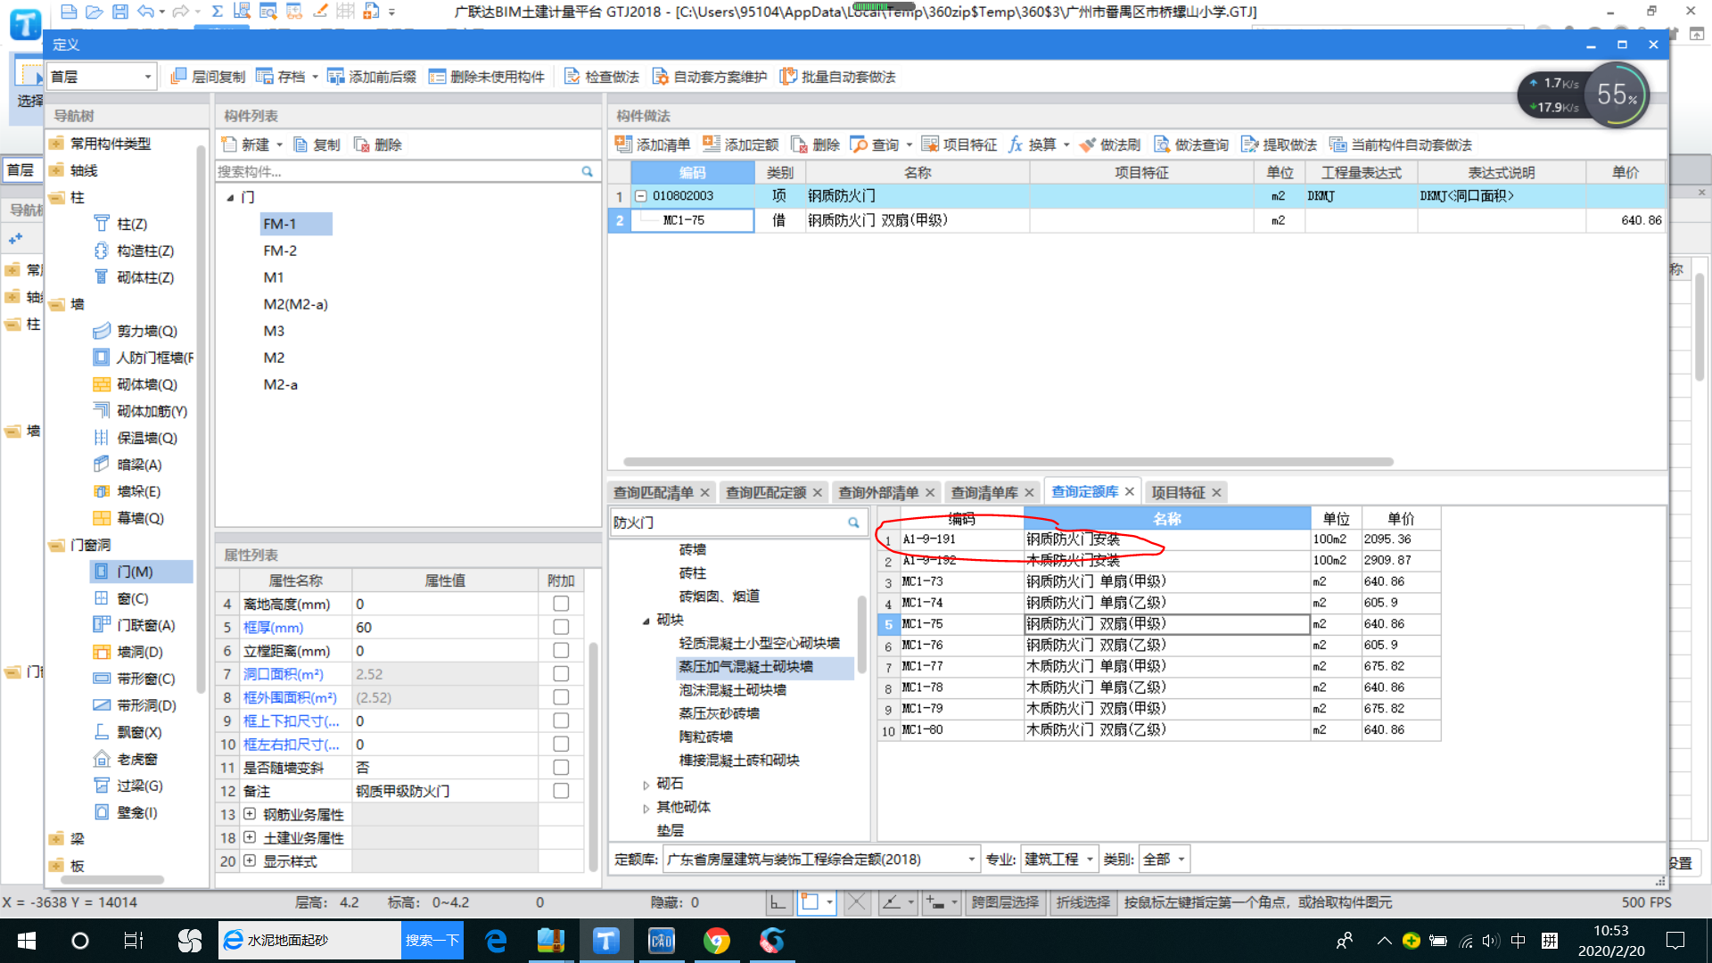Open the 定额库 selection dropdown
1712x963 pixels.
coord(971,860)
